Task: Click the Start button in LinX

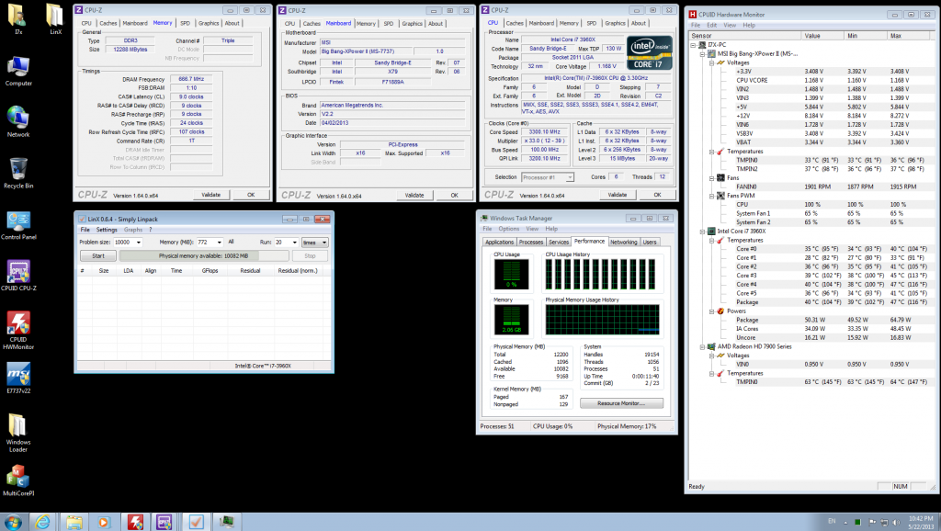Action: click(x=97, y=255)
